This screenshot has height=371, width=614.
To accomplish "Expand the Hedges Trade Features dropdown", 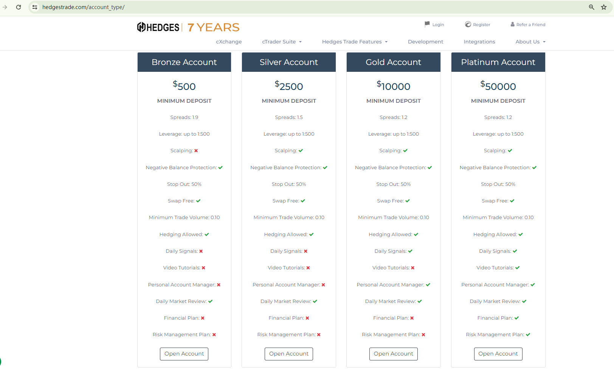I will (x=355, y=42).
